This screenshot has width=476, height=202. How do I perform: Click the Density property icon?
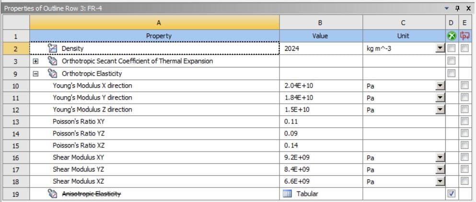tap(53, 48)
